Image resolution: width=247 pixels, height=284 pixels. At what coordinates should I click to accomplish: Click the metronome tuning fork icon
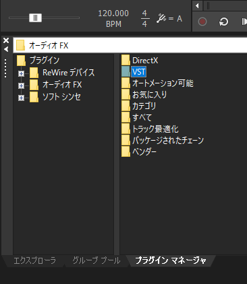(x=161, y=18)
